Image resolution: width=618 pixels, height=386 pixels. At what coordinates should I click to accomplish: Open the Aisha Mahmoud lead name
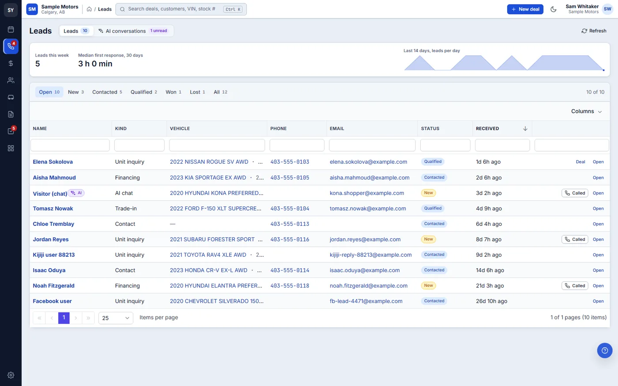tap(54, 178)
